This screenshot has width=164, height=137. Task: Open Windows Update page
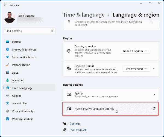30,119
